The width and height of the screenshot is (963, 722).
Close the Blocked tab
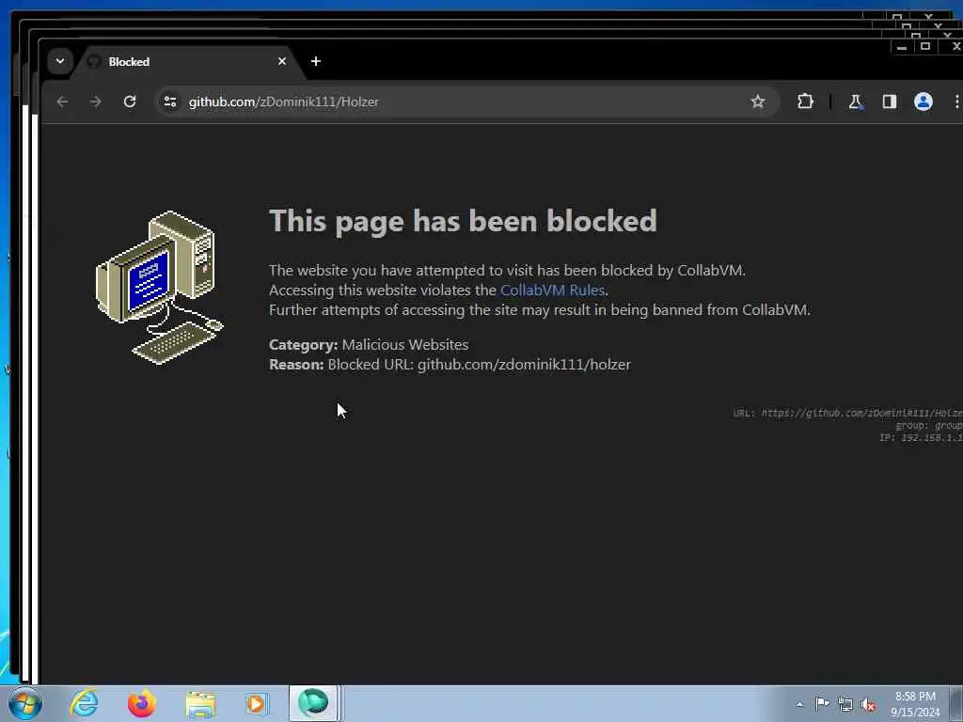point(282,61)
